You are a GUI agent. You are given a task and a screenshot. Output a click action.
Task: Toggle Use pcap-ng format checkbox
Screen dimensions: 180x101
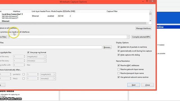[28, 52]
